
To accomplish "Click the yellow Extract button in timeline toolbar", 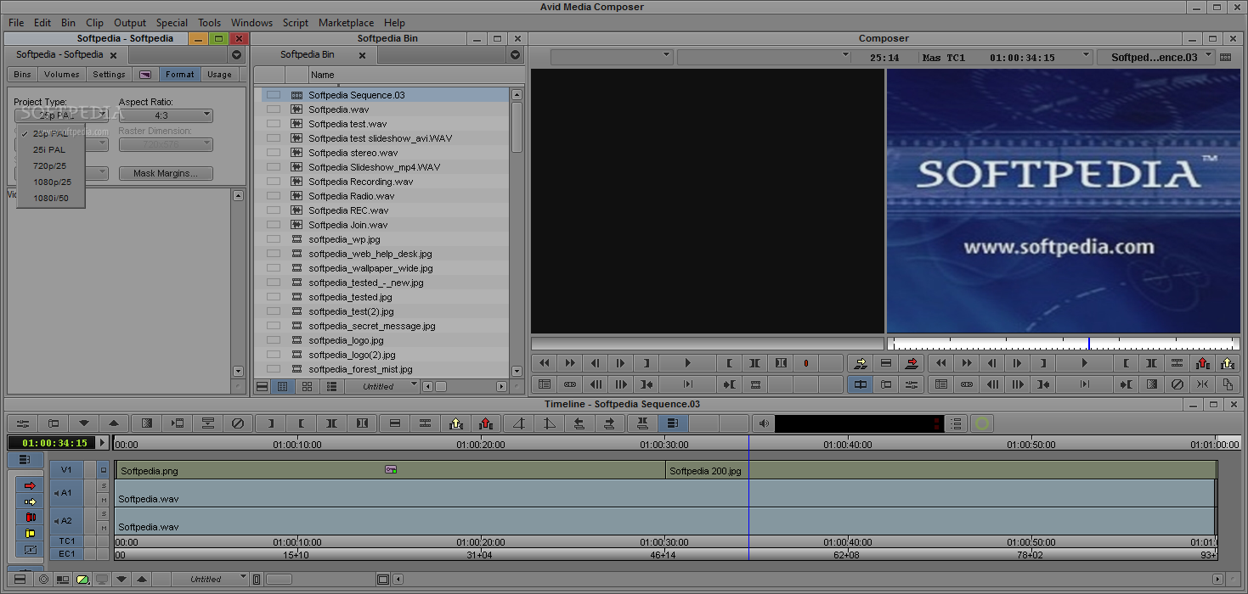I will [456, 423].
